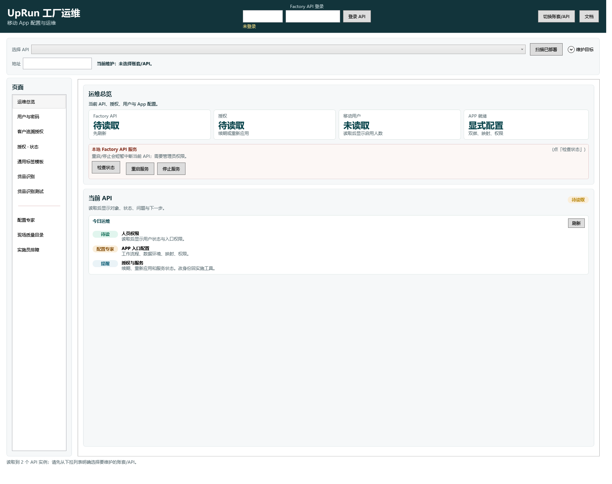Click the 当前维护：未选择账套/API。 text
612x484 pixels.
pos(125,64)
